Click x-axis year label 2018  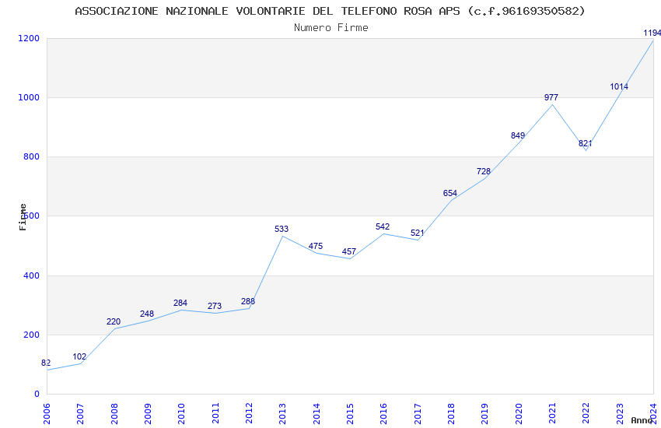click(x=451, y=413)
